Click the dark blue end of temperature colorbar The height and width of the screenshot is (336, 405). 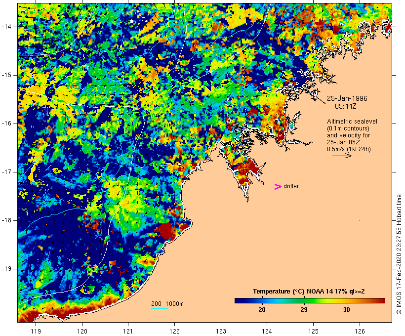(x=239, y=300)
